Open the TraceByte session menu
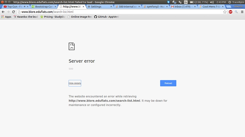This screenshot has height=137, width=245. pyautogui.click(x=236, y=2)
